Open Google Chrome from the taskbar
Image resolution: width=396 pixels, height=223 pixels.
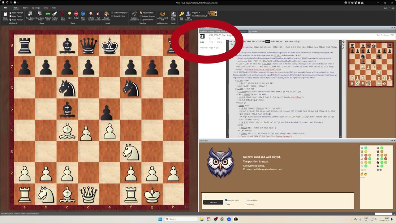tap(222, 219)
